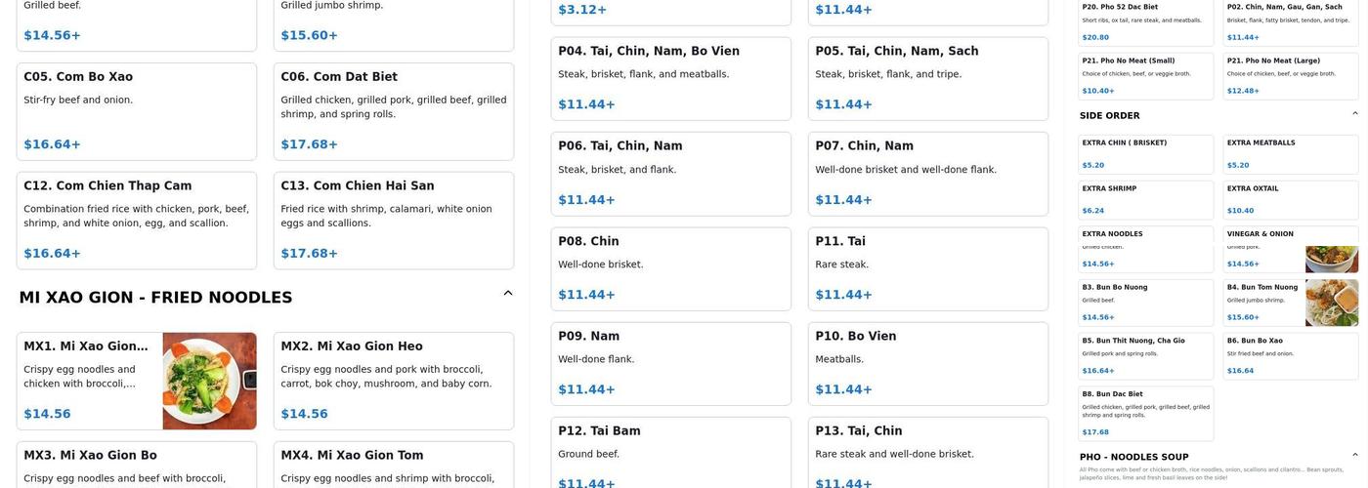Add Extra Shrimp side order
This screenshot has height=488, width=1368.
pos(1145,199)
